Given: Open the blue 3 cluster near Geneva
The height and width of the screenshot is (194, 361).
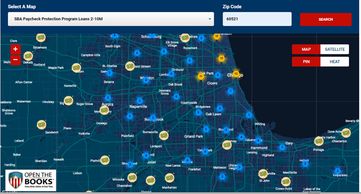Looking at the screenshot, I should pyautogui.click(x=110, y=73).
